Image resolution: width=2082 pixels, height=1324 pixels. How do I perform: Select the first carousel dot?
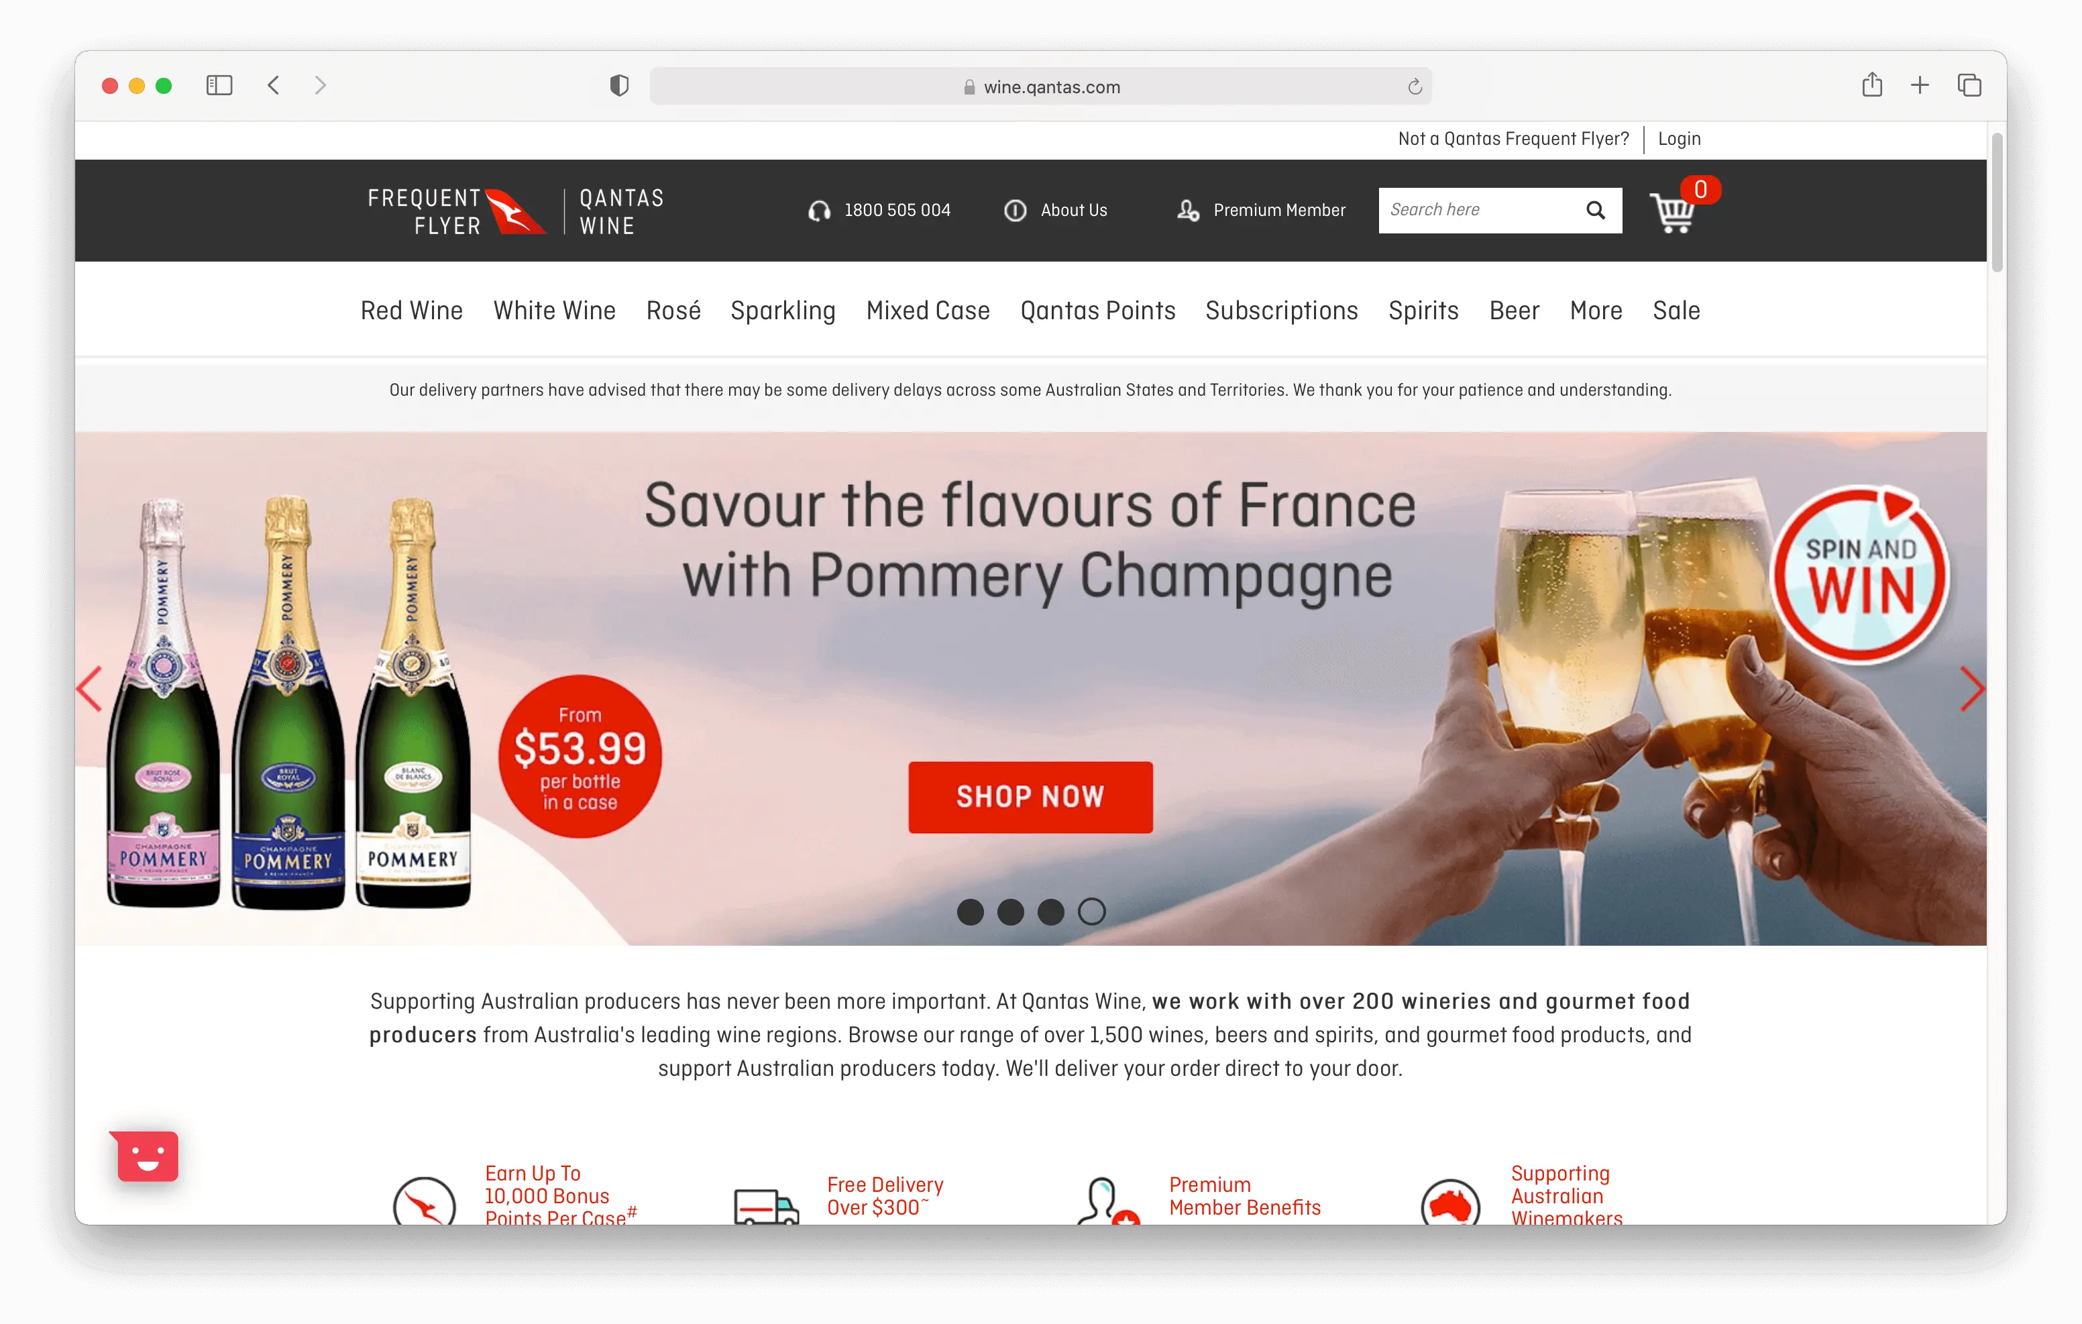click(970, 912)
